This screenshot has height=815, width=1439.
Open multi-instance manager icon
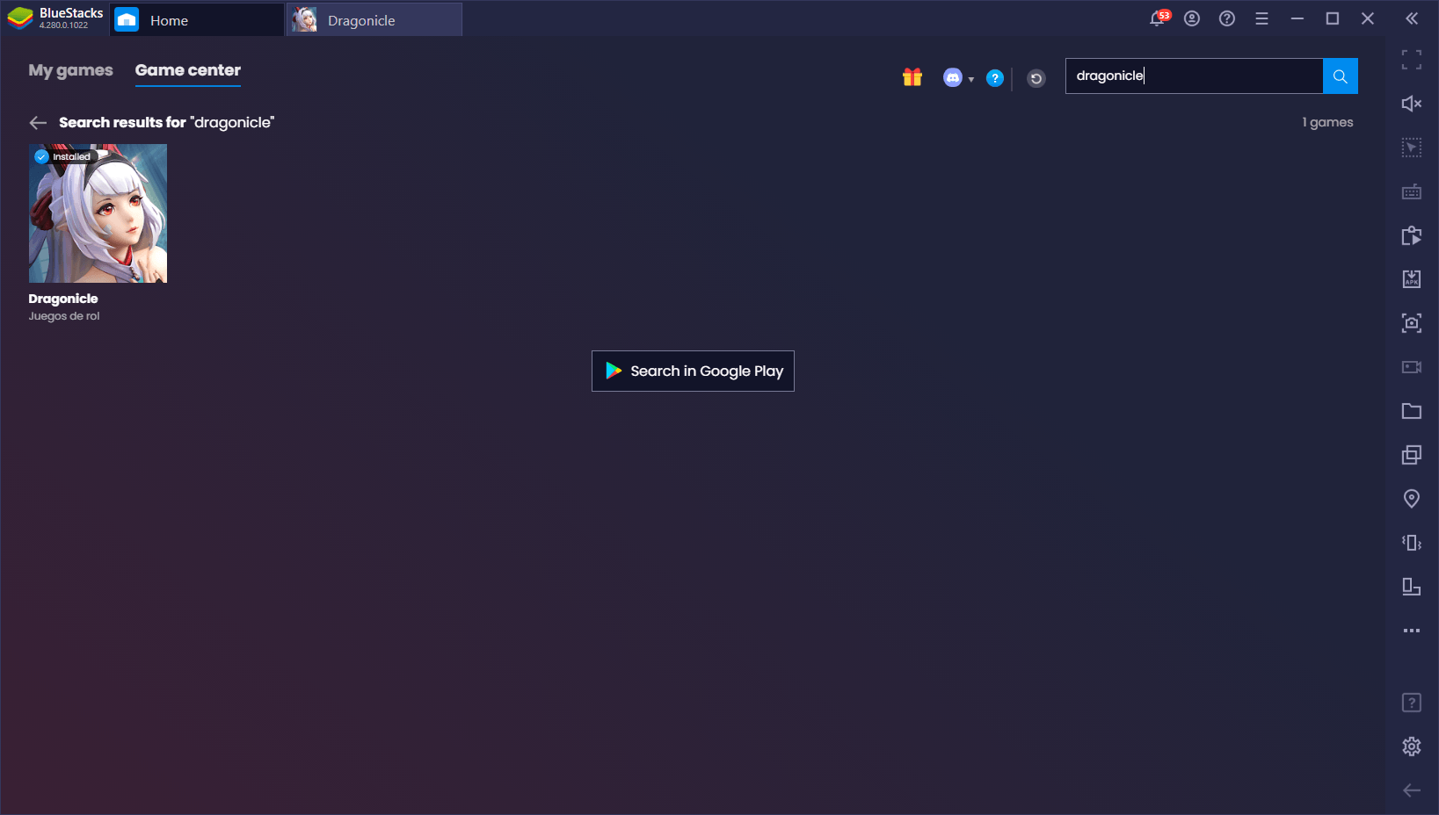tap(1412, 455)
